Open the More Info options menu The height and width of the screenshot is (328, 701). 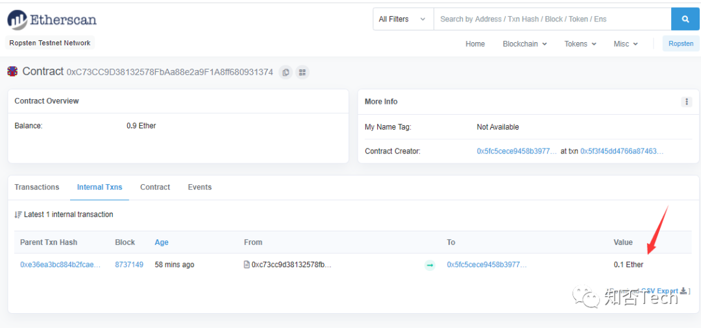(x=686, y=102)
